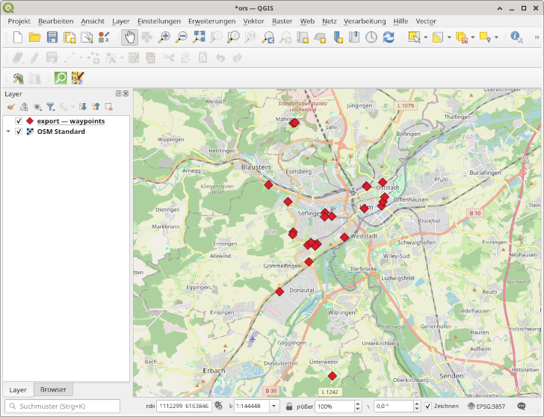Open the Identify Features tool

click(x=516, y=37)
